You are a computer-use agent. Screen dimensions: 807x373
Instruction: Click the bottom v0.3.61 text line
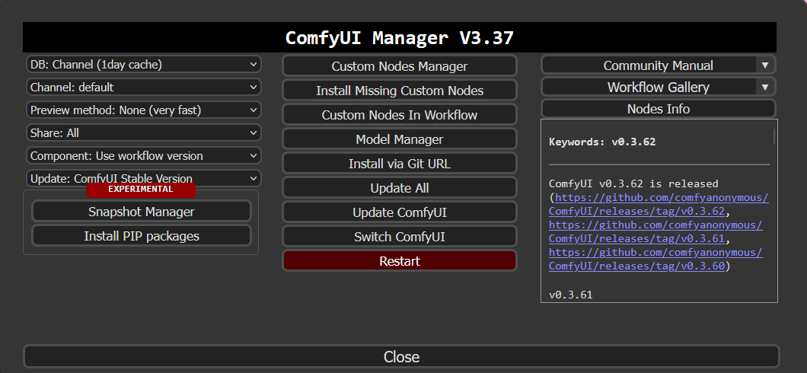pos(571,295)
